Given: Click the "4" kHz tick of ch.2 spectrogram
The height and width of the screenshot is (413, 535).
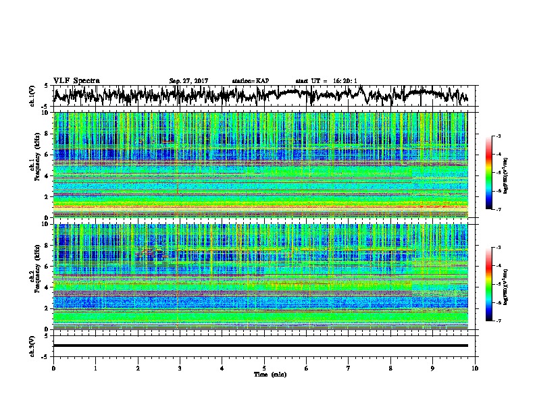Looking at the screenshot, I should (x=47, y=287).
